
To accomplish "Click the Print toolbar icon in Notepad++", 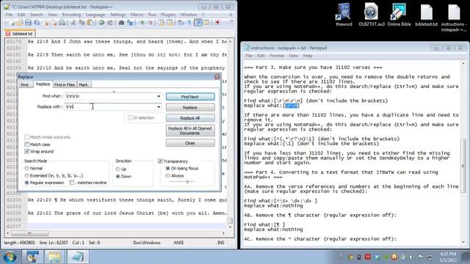I will (x=62, y=23).
